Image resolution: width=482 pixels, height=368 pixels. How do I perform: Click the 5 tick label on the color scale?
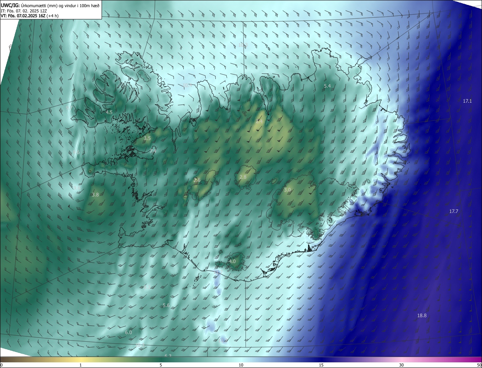point(161,365)
